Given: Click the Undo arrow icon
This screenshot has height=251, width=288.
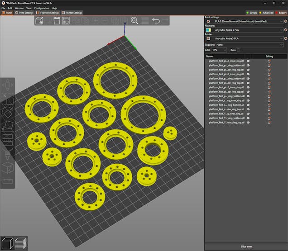Looking at the screenshot, I should (x=156, y=21).
